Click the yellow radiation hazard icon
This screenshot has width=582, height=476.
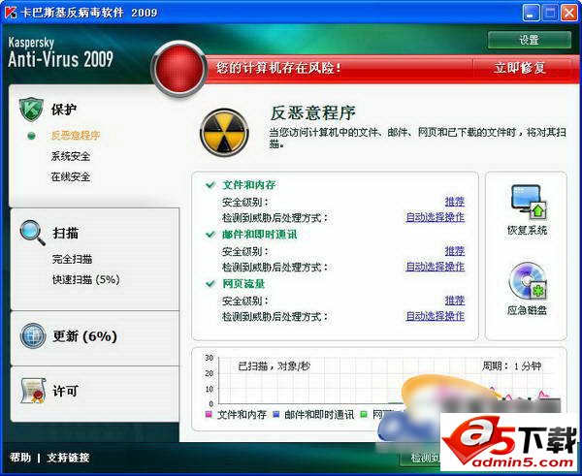click(x=224, y=133)
